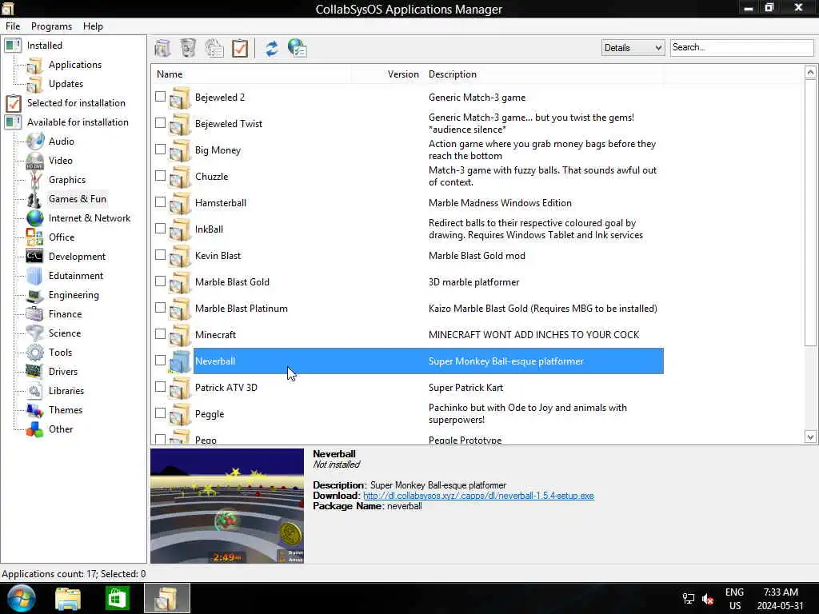Select the Games & Fun chess icon
This screenshot has height=614, width=819.
click(35, 199)
